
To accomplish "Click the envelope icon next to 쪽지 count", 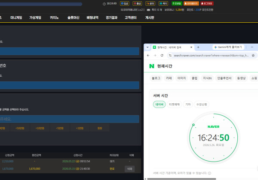I will [148, 10].
